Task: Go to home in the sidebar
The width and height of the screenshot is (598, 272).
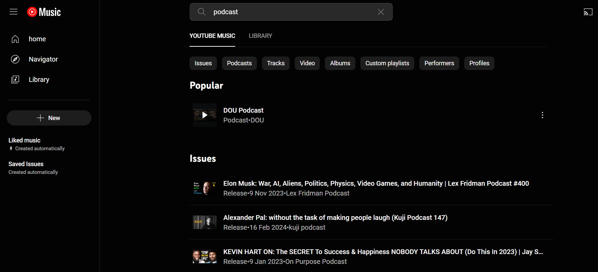Action: 37,39
